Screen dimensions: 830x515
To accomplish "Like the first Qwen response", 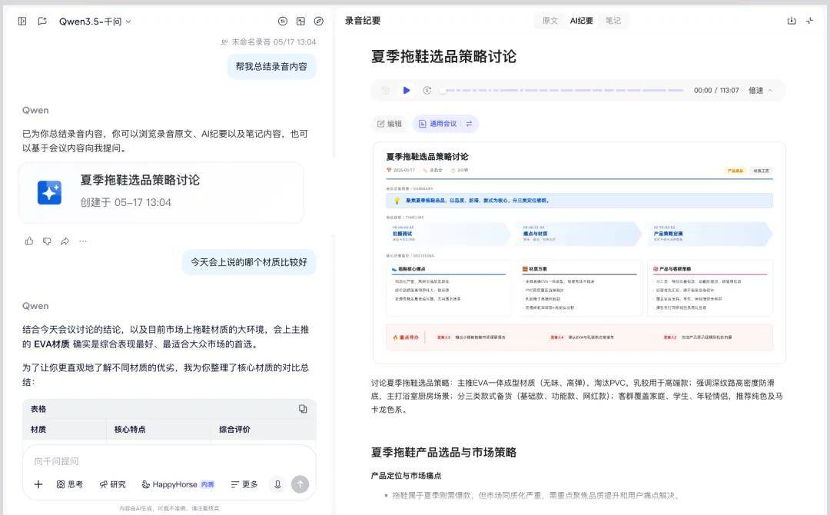I will pos(29,241).
